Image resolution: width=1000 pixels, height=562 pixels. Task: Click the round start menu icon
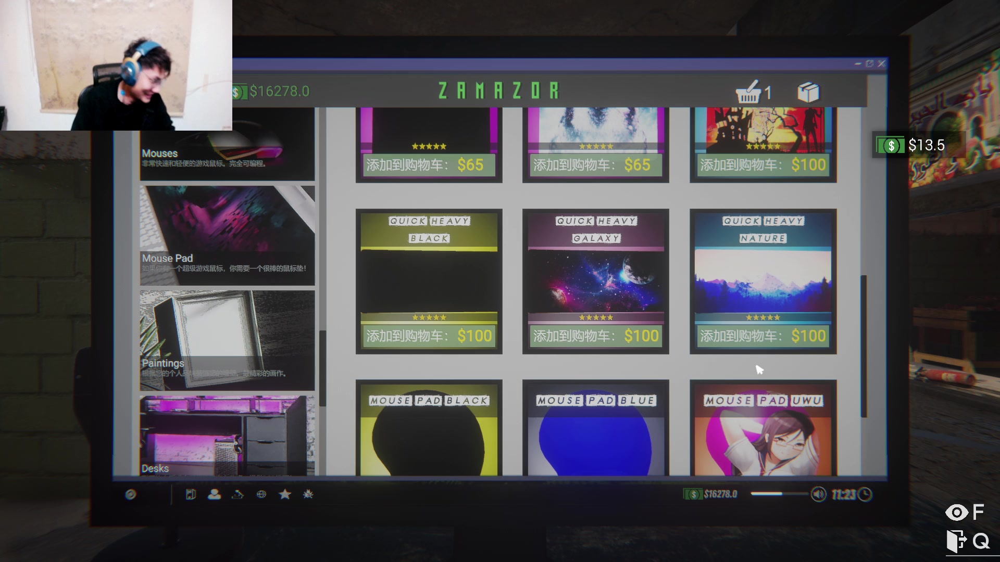click(131, 494)
